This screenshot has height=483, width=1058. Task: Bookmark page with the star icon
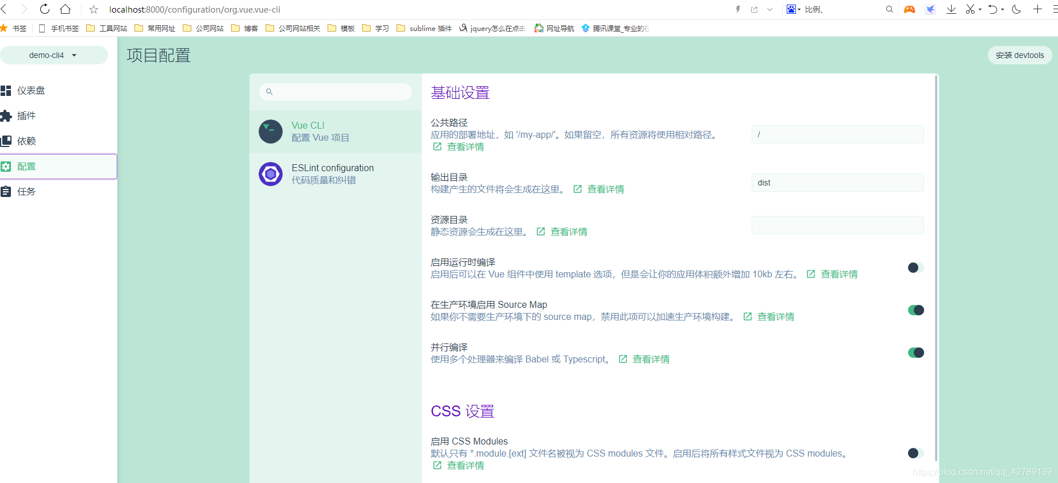coord(94,10)
